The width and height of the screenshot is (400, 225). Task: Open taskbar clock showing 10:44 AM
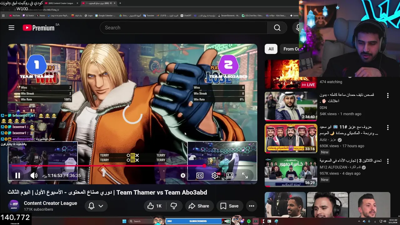(393, 221)
